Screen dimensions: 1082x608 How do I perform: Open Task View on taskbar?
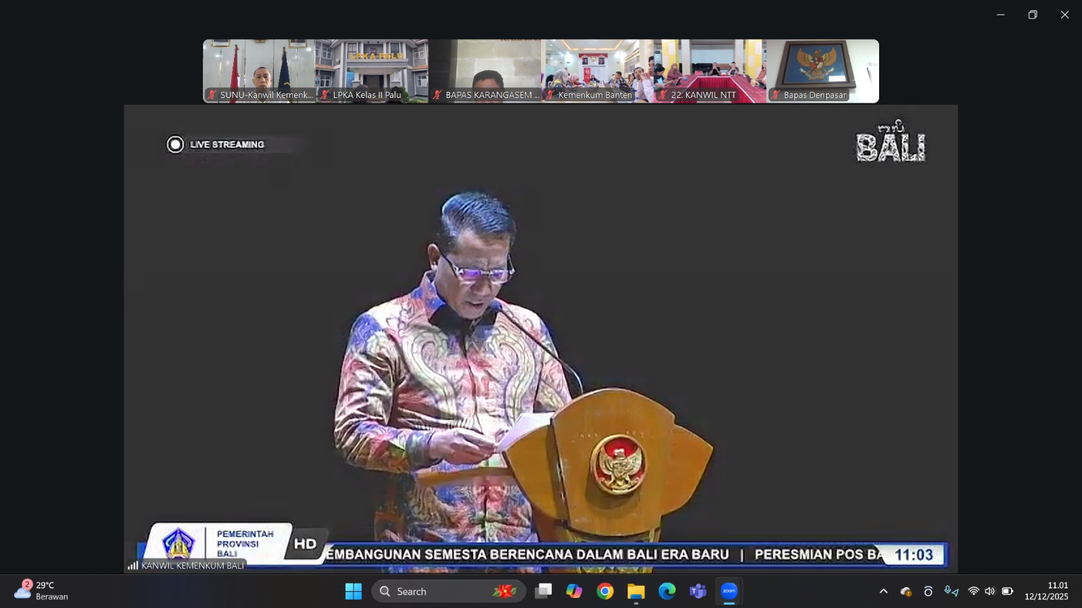(x=544, y=591)
